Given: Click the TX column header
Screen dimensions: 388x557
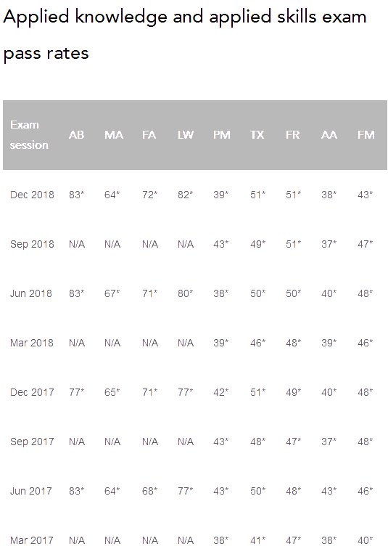Looking at the screenshot, I should (x=257, y=135).
